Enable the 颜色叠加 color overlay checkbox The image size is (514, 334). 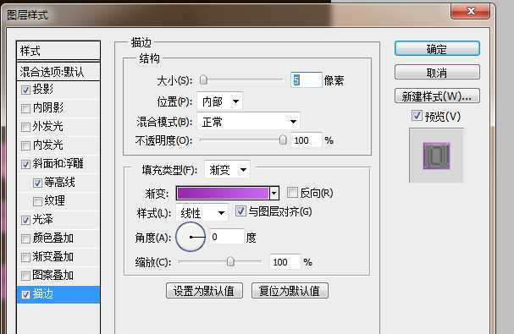25,238
